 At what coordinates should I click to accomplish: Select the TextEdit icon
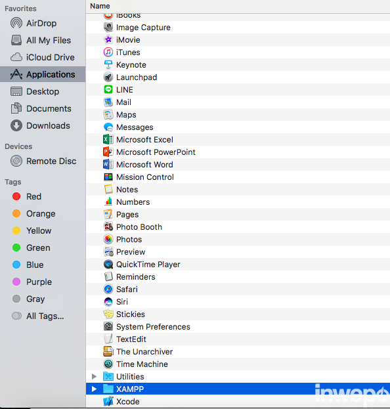pos(108,339)
